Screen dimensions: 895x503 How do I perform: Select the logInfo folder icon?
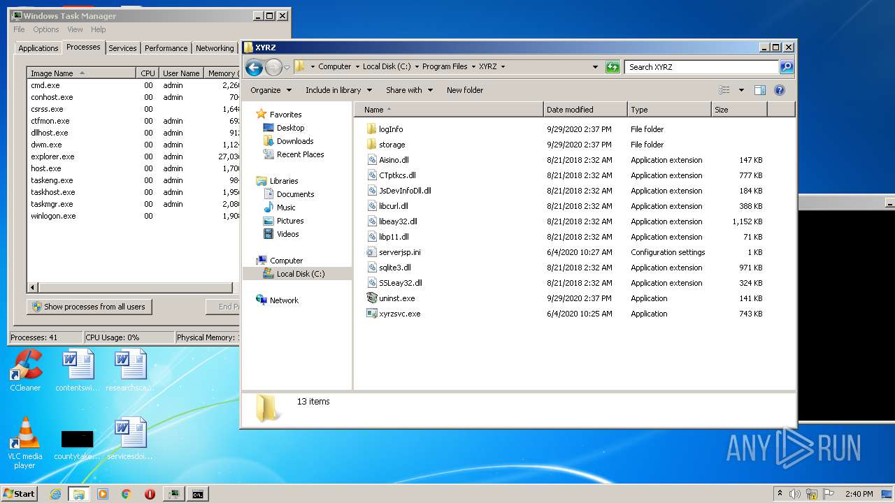click(371, 129)
